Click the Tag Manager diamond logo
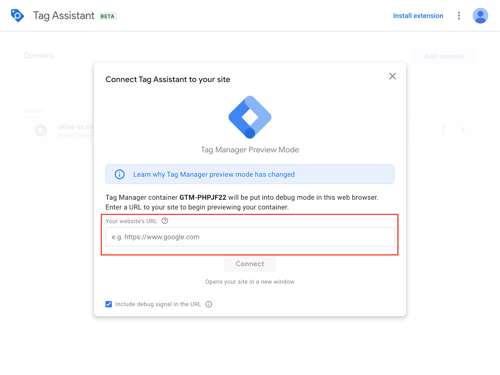 pyautogui.click(x=250, y=117)
